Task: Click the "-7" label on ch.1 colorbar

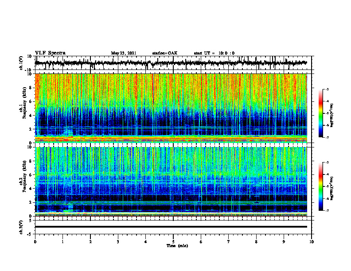Action: 327,137
